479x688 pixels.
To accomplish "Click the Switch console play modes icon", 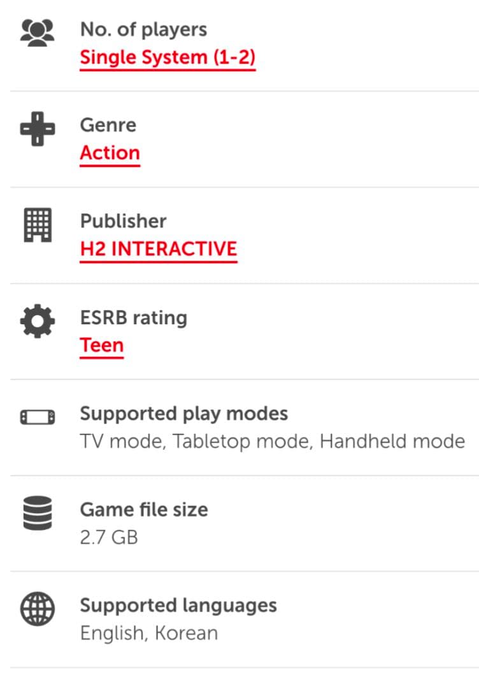I will point(38,417).
